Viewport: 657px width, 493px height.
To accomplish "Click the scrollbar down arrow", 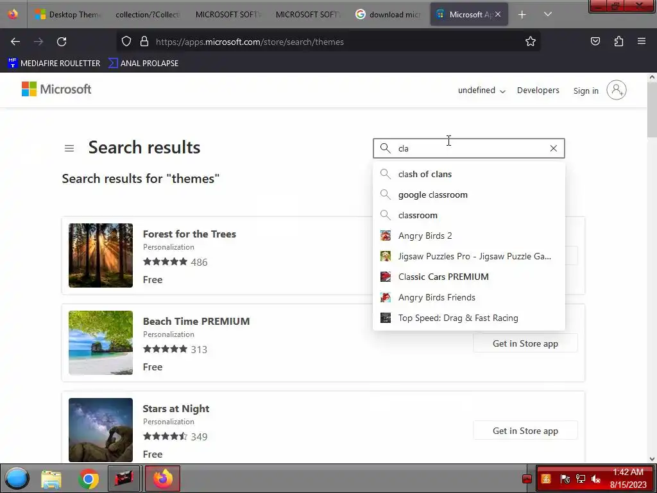I will [x=652, y=459].
